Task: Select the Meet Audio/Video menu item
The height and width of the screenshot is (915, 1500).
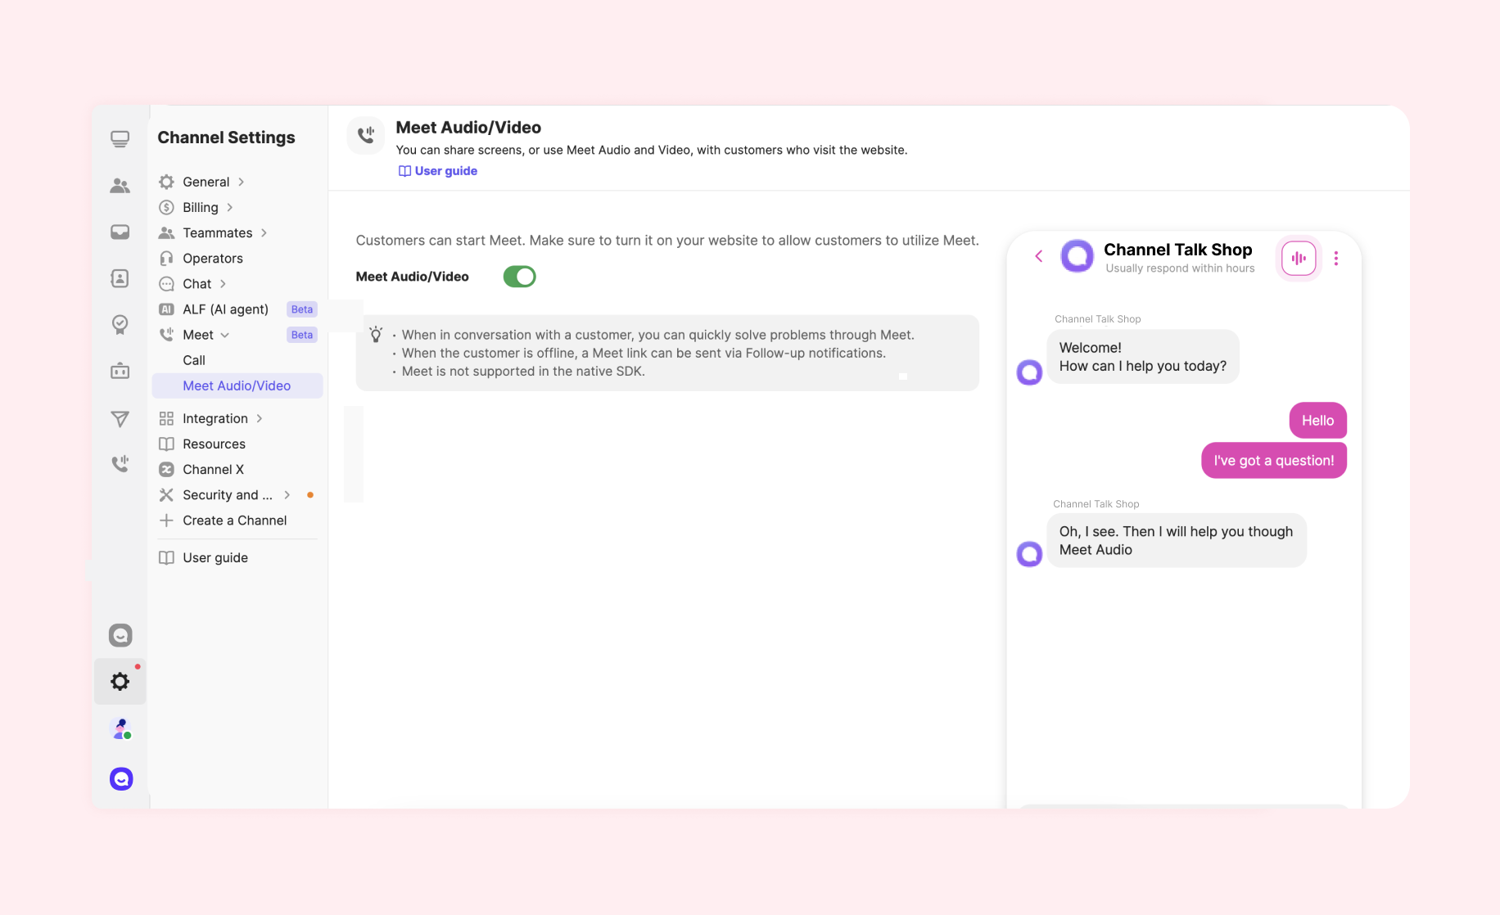Action: coord(237,385)
